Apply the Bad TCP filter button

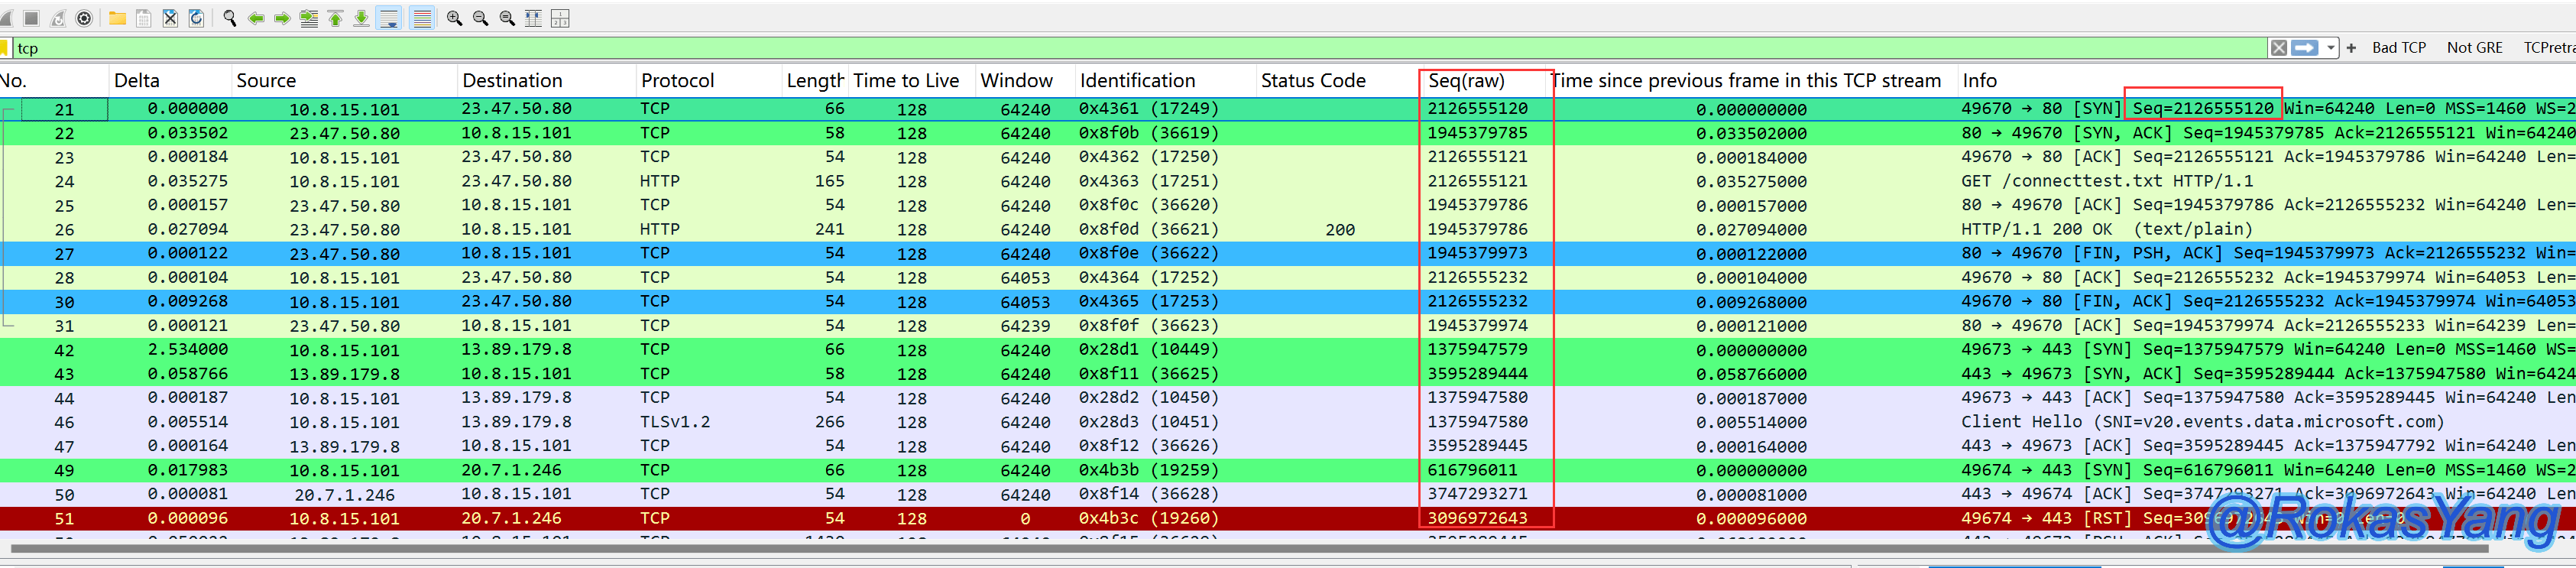2398,48
